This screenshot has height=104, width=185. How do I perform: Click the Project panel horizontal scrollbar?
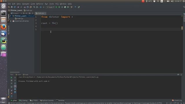pyautogui.click(x=15, y=72)
